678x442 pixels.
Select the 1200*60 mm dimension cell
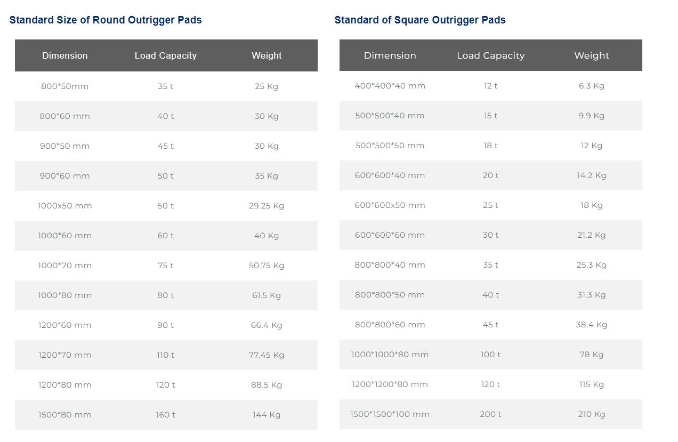click(65, 325)
